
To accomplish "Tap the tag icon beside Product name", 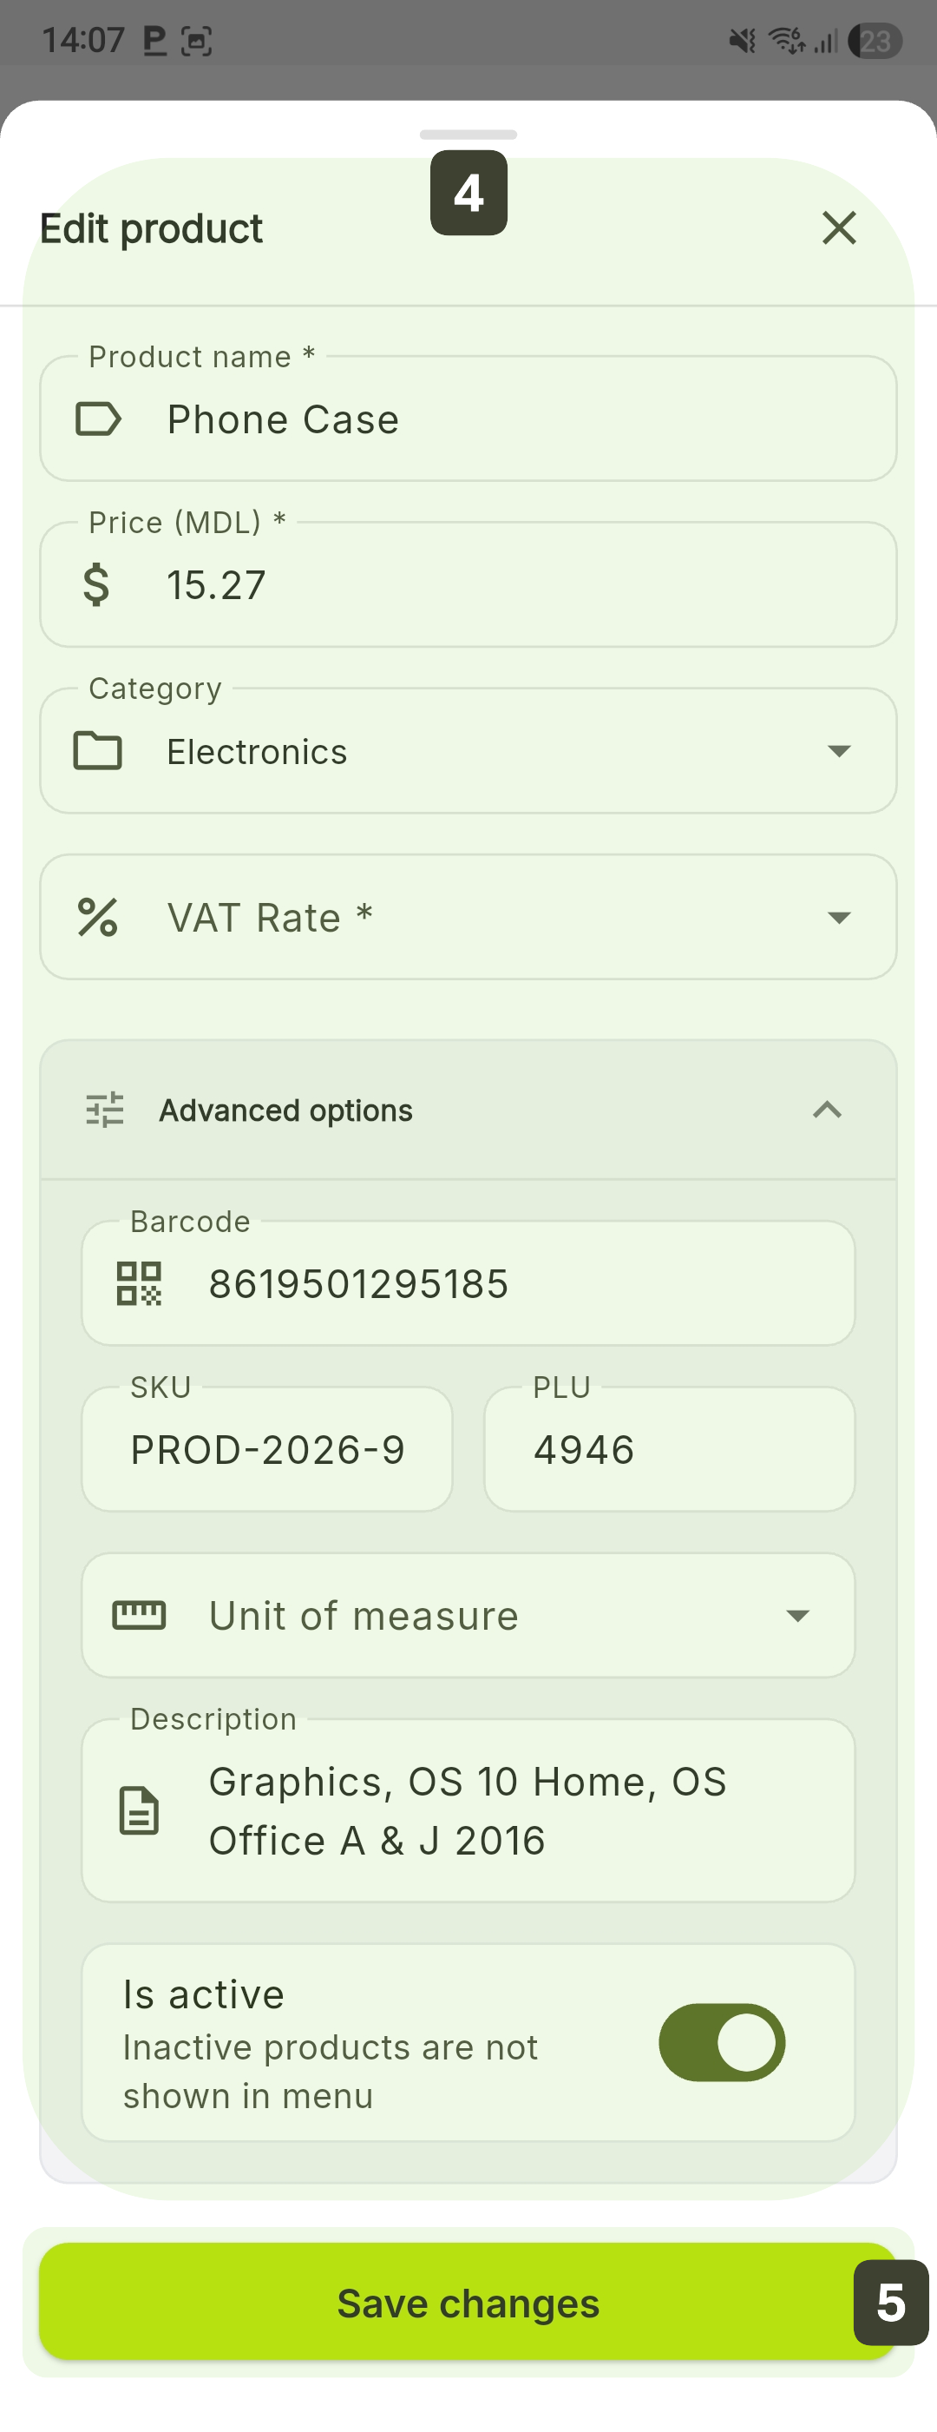I will (98, 419).
